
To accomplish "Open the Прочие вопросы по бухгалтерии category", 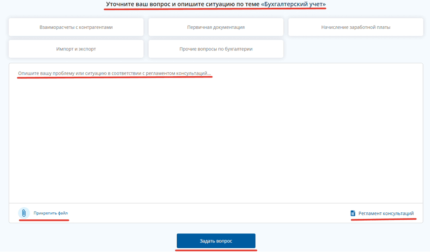I will pyautogui.click(x=216, y=49).
